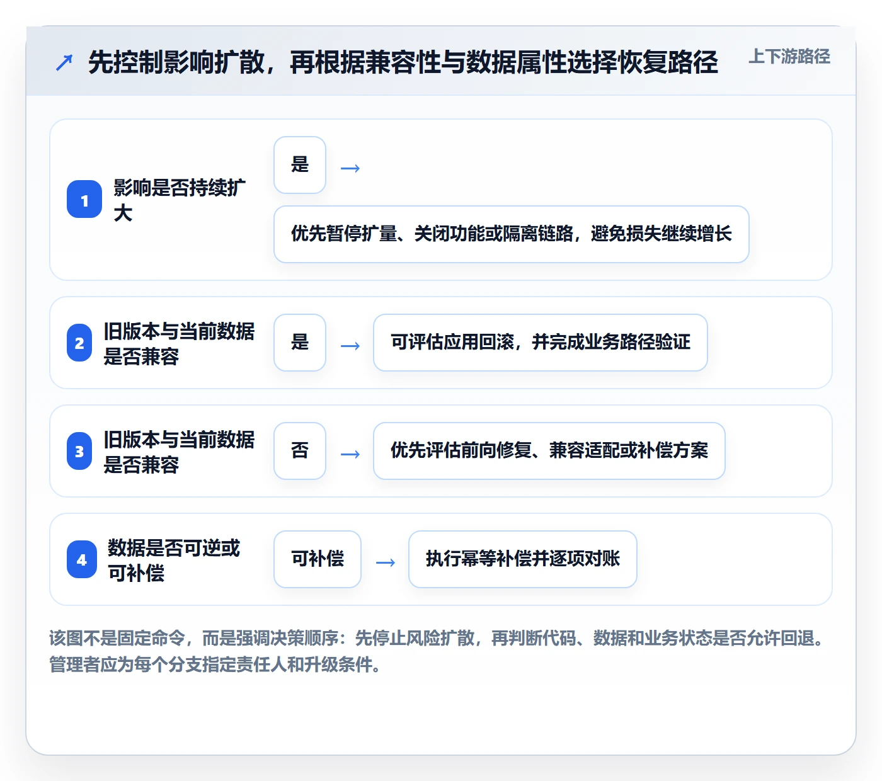Open the 上下游路径 label in the header
This screenshot has width=882, height=781.
pyautogui.click(x=789, y=57)
